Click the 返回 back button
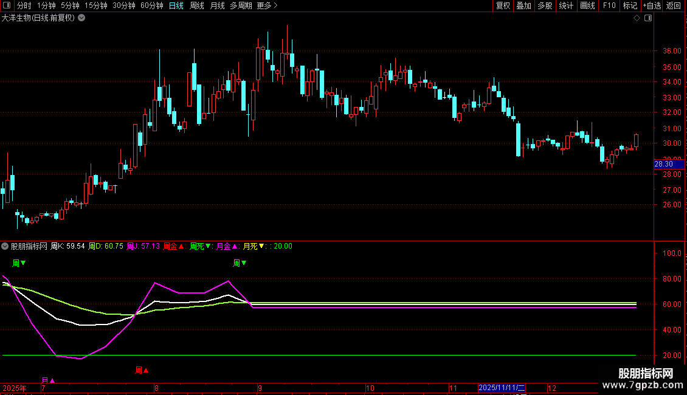This screenshot has height=395, width=687. tap(674, 5)
